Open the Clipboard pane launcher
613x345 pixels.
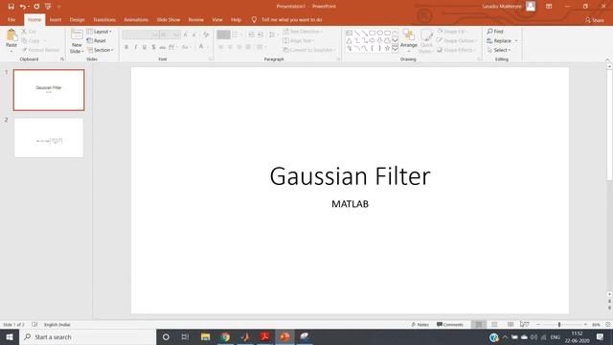[x=62, y=59]
